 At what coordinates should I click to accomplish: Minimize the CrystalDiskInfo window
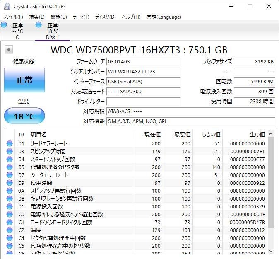(231, 6)
